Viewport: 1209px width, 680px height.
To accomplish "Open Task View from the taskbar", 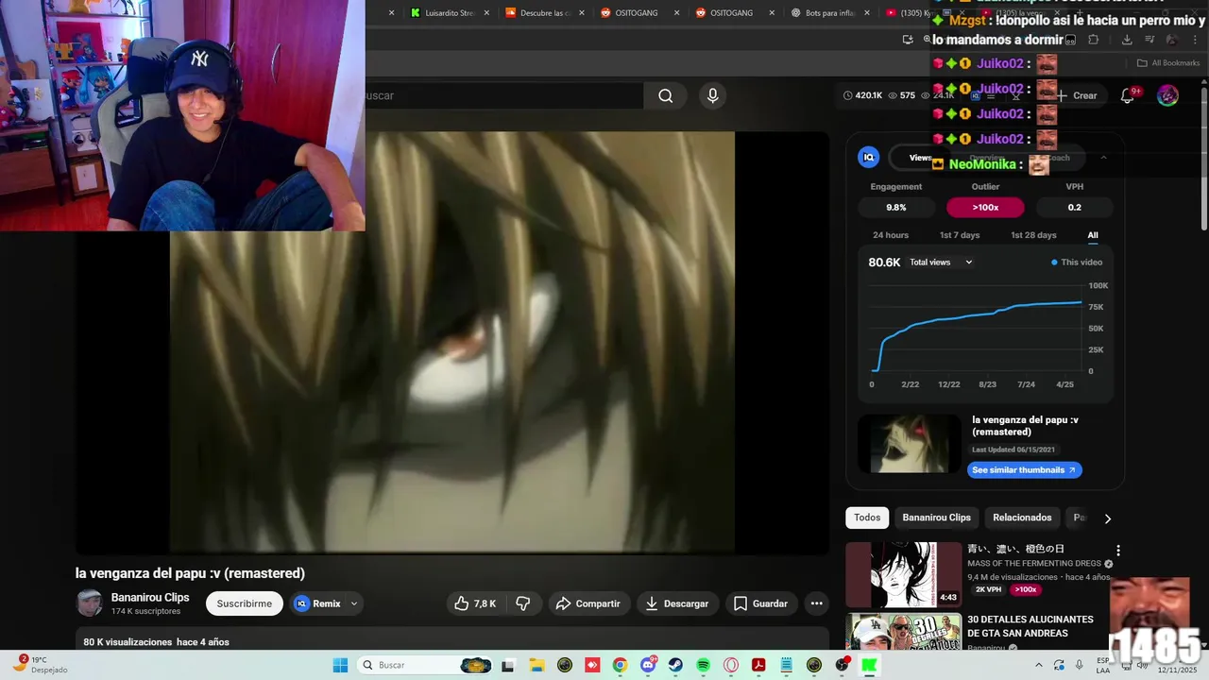I will point(508,665).
